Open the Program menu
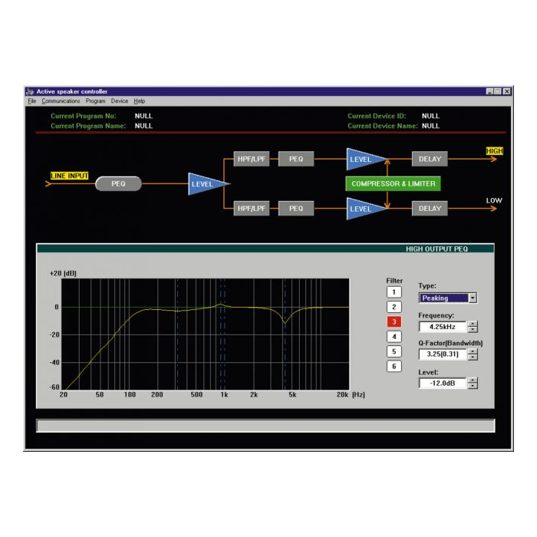This screenshot has width=537, height=537. 95,101
